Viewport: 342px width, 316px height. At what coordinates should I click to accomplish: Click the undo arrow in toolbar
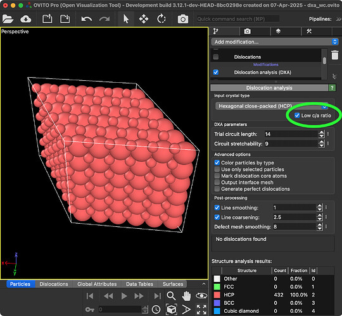tap(86, 19)
